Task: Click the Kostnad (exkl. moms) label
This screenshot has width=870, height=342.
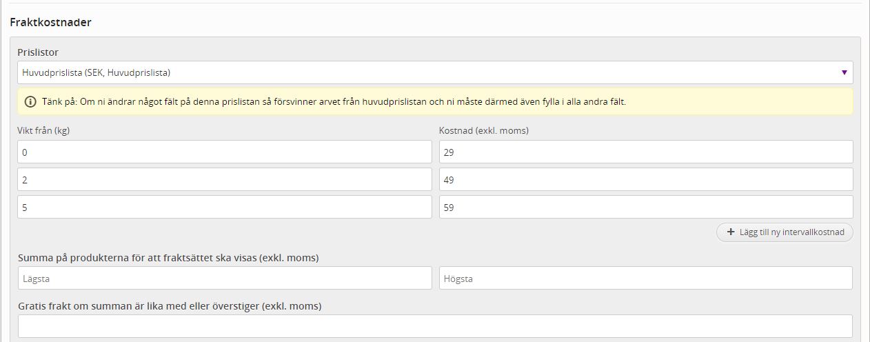Action: click(x=483, y=130)
